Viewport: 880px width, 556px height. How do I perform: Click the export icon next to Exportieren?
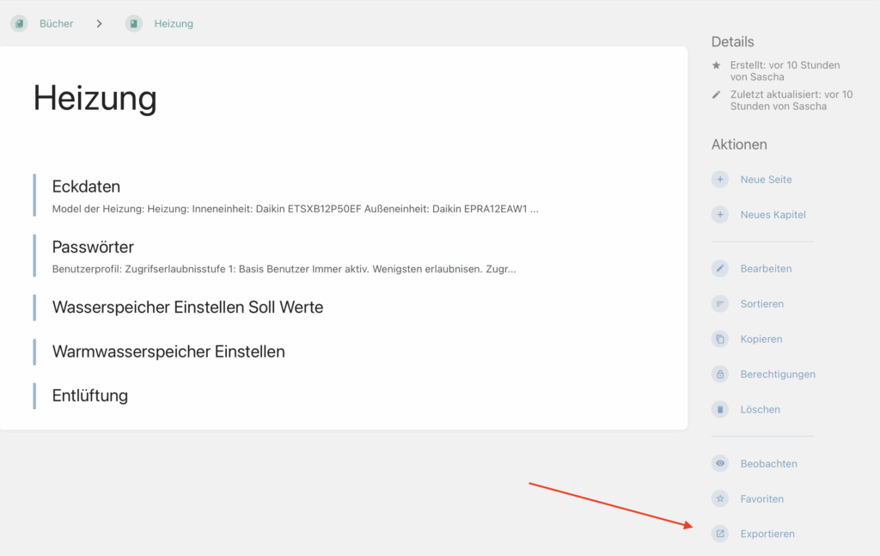(720, 534)
